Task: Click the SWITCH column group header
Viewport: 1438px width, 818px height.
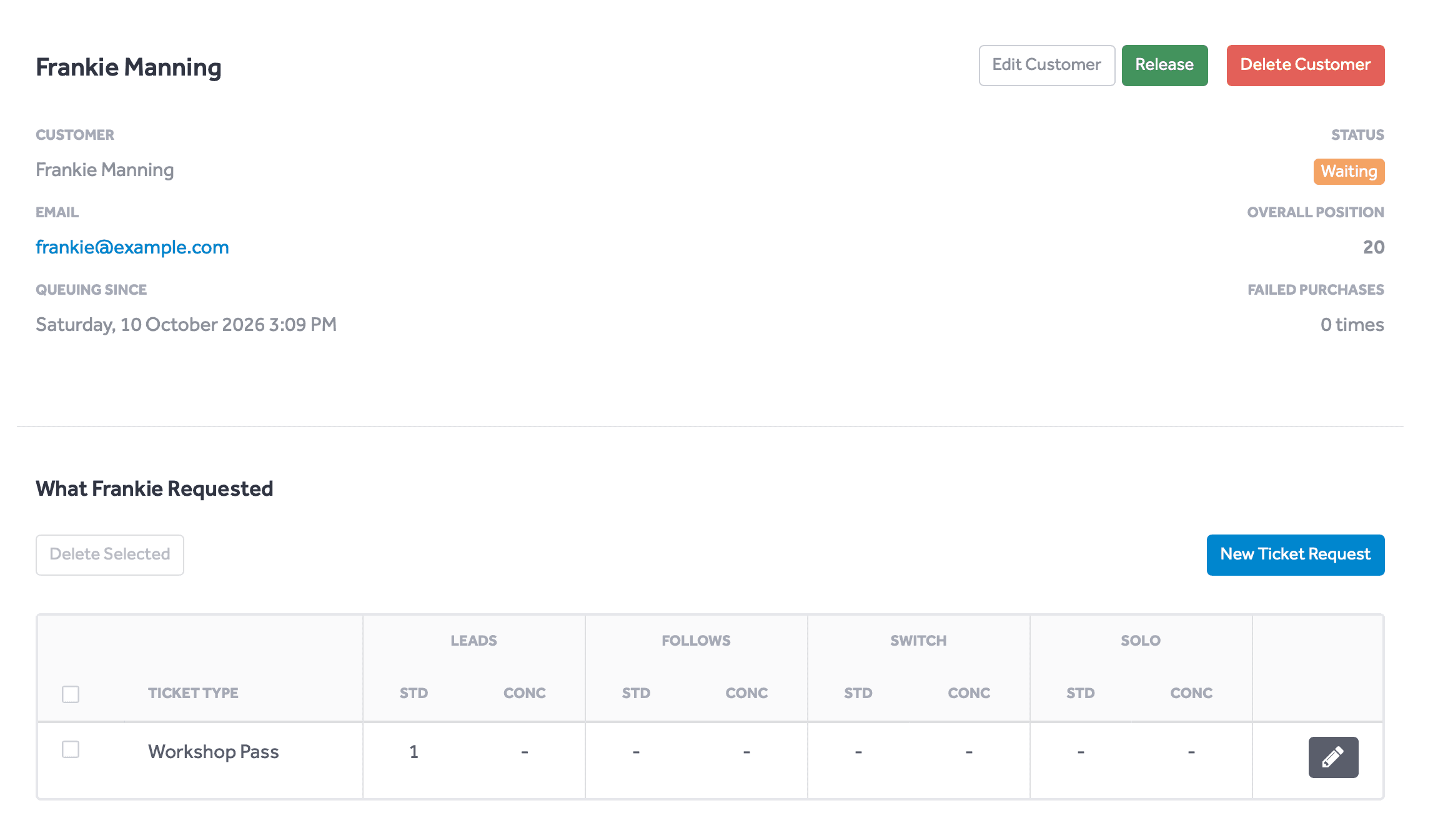Action: [918, 641]
